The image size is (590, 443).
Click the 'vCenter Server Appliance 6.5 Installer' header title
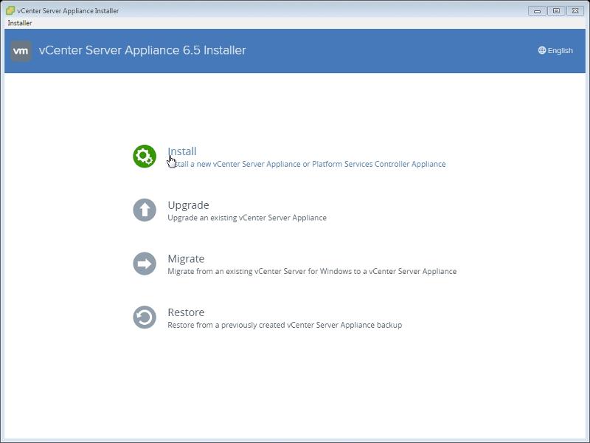[x=142, y=50]
